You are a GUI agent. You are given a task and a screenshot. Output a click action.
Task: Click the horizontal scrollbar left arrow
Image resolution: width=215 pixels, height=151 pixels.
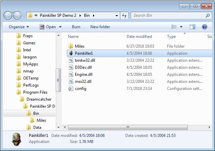[65, 127]
